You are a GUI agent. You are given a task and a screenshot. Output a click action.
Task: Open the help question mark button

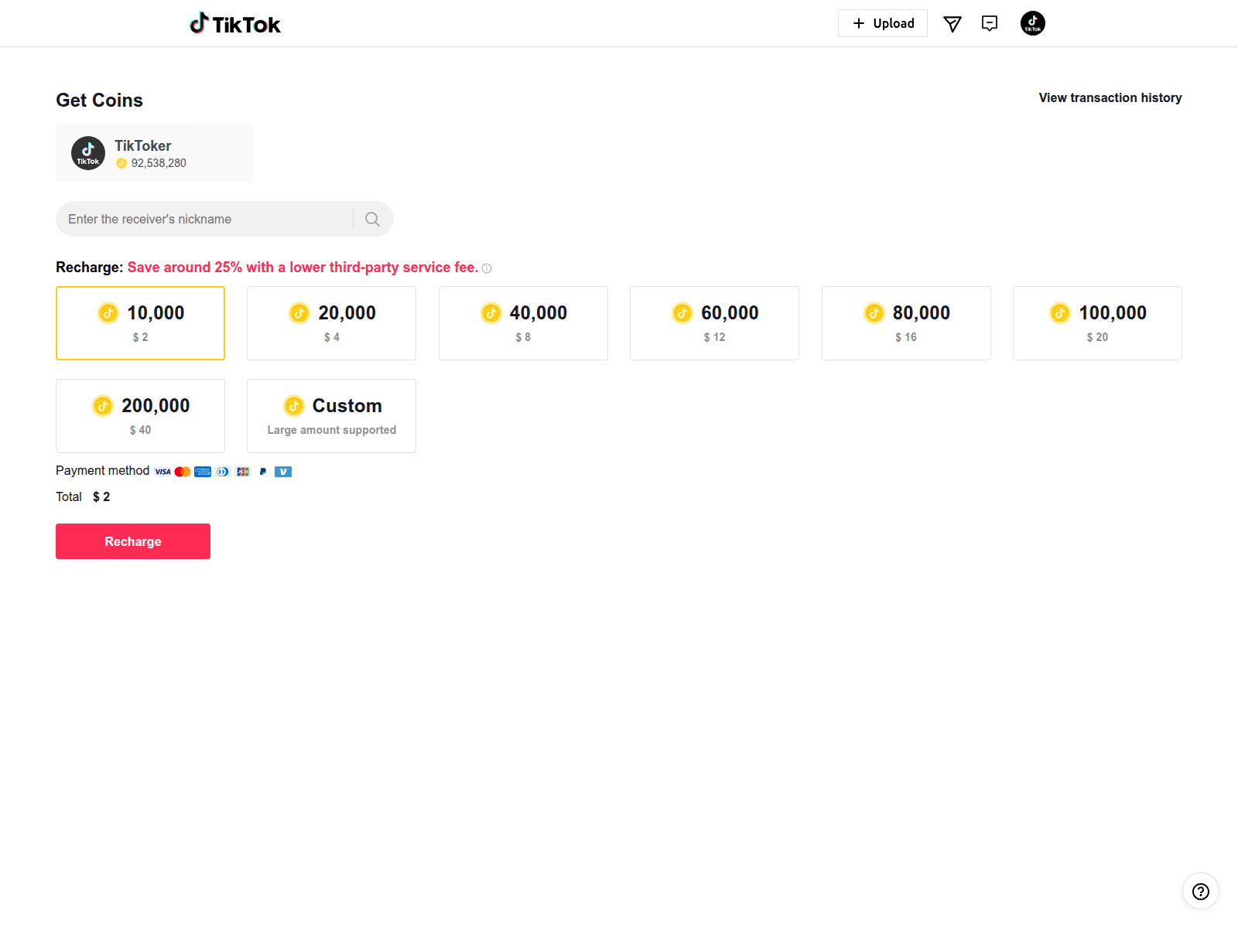[1201, 892]
